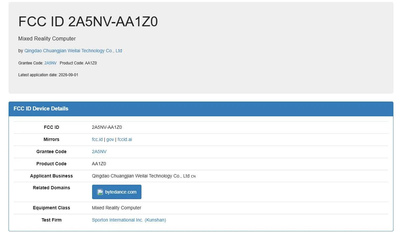The height and width of the screenshot is (233, 401).
Task: Open the fccid.ai mirror link
Action: coord(125,139)
